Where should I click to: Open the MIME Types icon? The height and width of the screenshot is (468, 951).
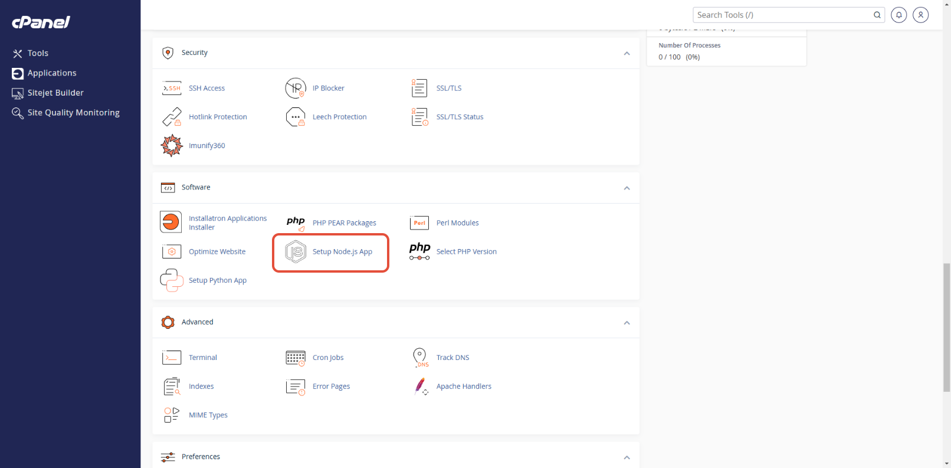(172, 415)
